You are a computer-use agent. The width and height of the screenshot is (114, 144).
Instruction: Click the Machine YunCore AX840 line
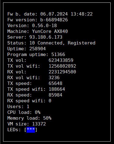(38, 31)
